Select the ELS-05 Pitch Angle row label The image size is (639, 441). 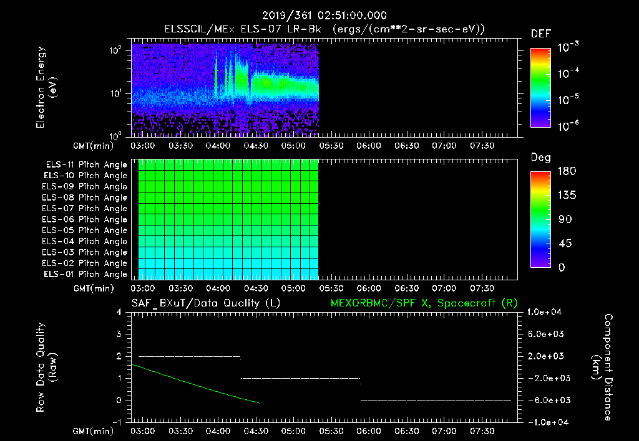(85, 230)
